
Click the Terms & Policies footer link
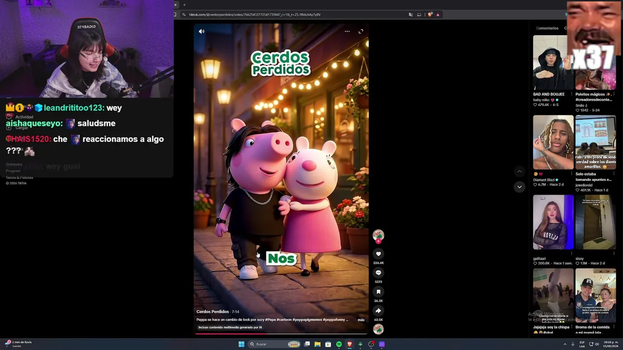coord(19,177)
